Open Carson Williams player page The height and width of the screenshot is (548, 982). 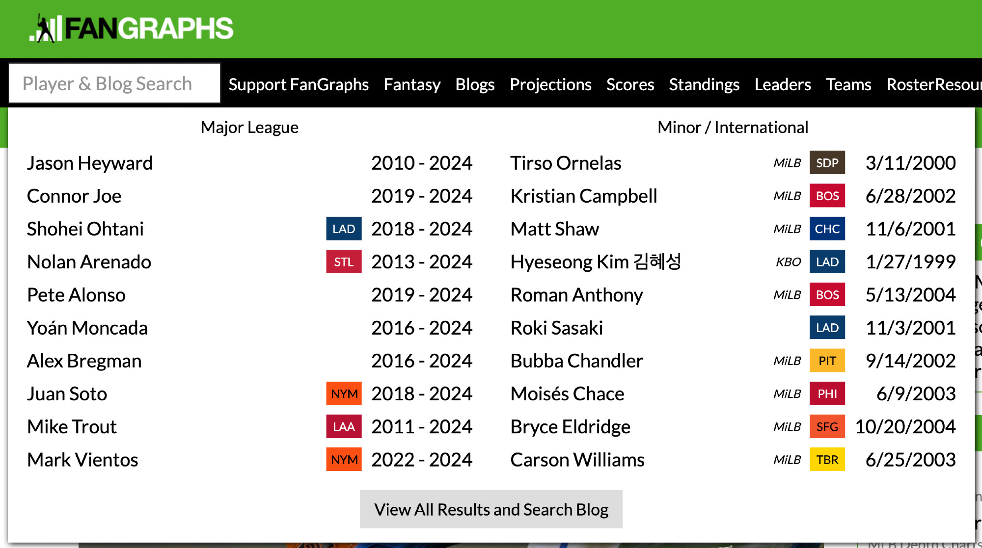click(577, 460)
